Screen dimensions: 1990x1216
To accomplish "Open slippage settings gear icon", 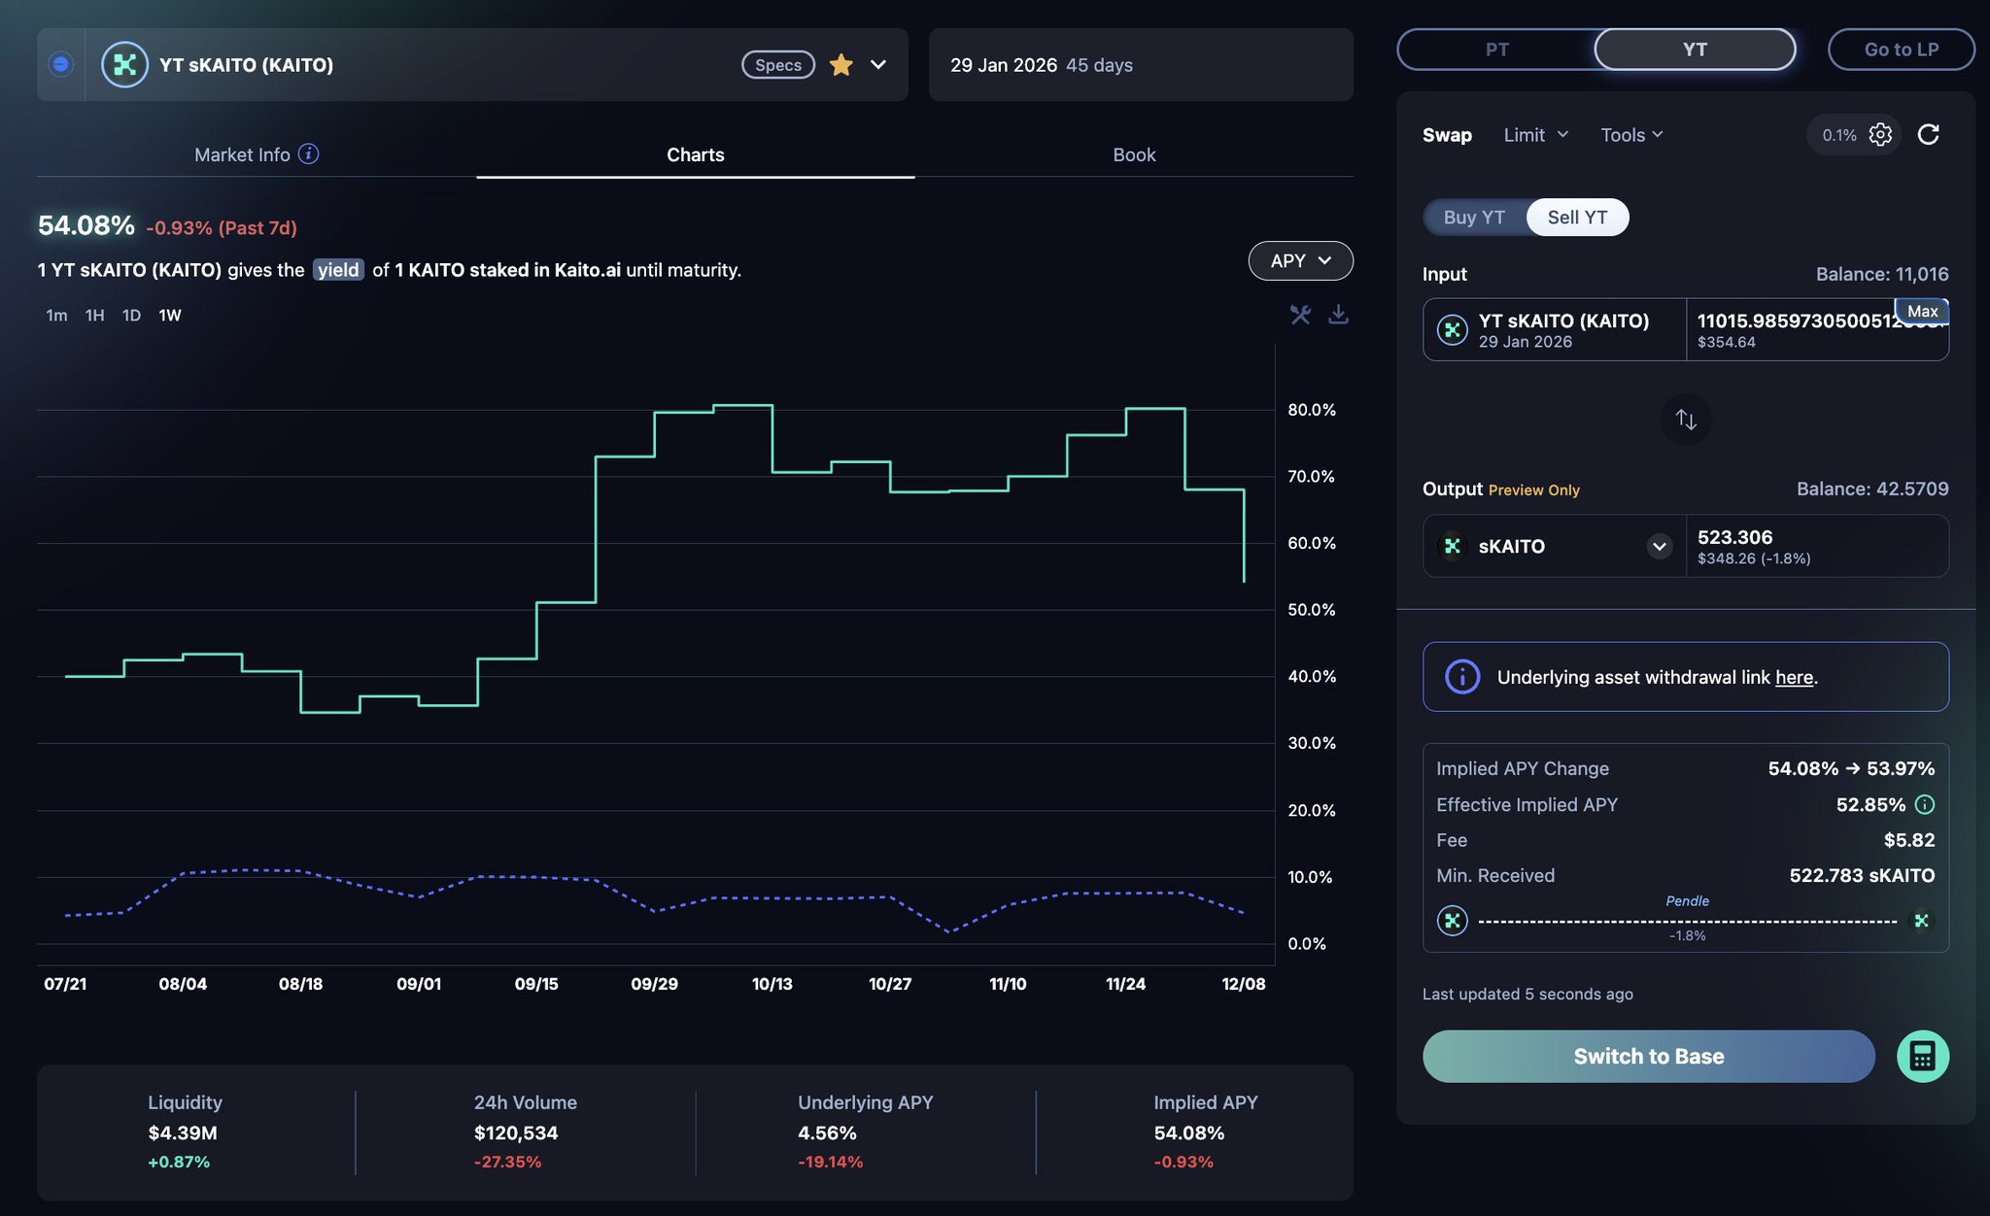I will (1880, 135).
